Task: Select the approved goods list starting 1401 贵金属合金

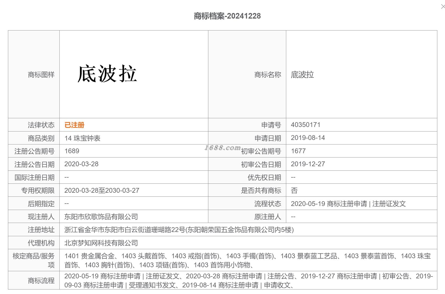Action: point(248,260)
